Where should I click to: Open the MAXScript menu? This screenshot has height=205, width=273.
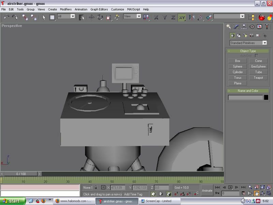click(x=133, y=10)
